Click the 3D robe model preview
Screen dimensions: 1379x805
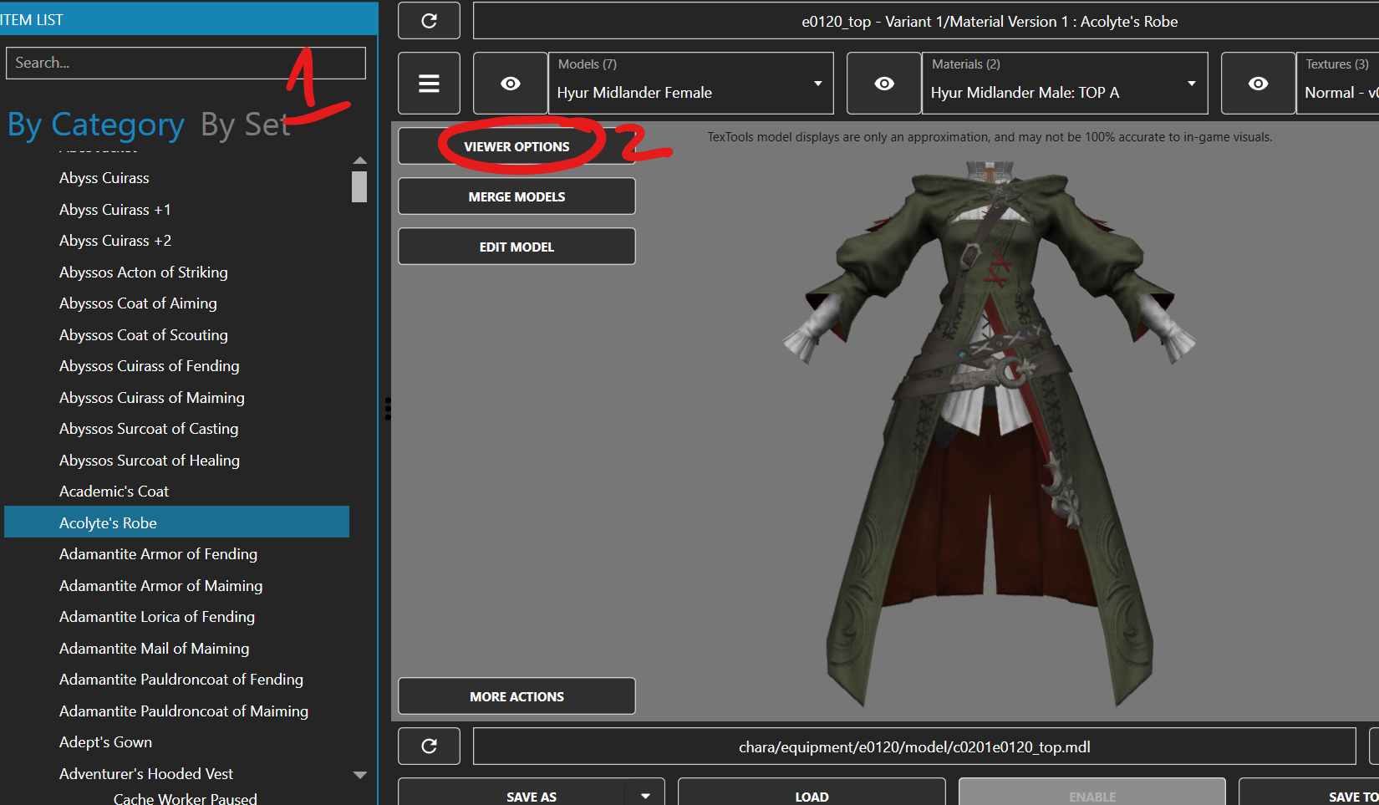990,435
